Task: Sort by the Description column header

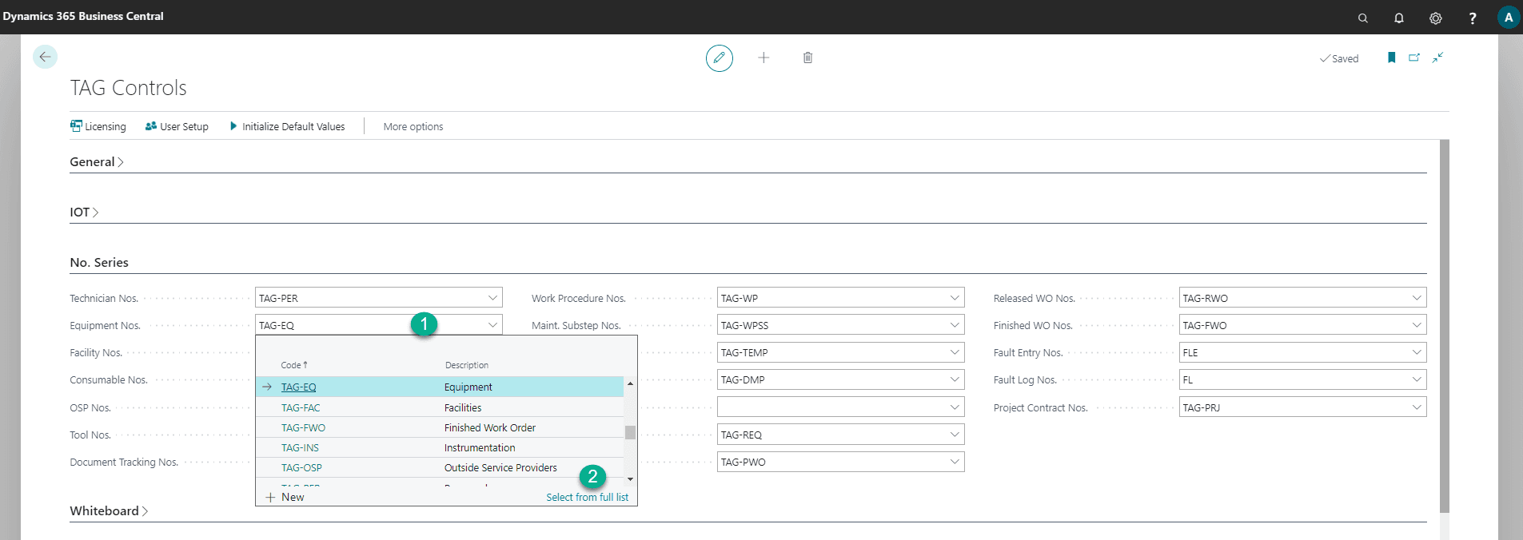Action: [467, 365]
